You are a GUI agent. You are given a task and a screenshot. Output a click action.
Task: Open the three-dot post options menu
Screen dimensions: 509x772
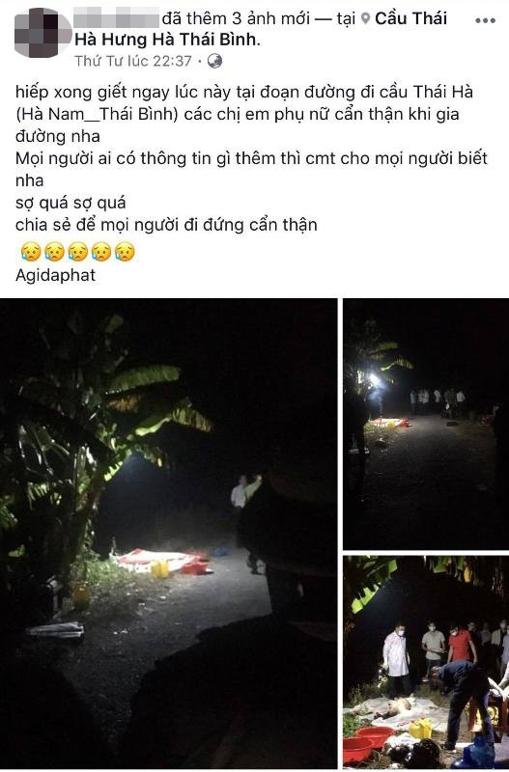[x=486, y=20]
